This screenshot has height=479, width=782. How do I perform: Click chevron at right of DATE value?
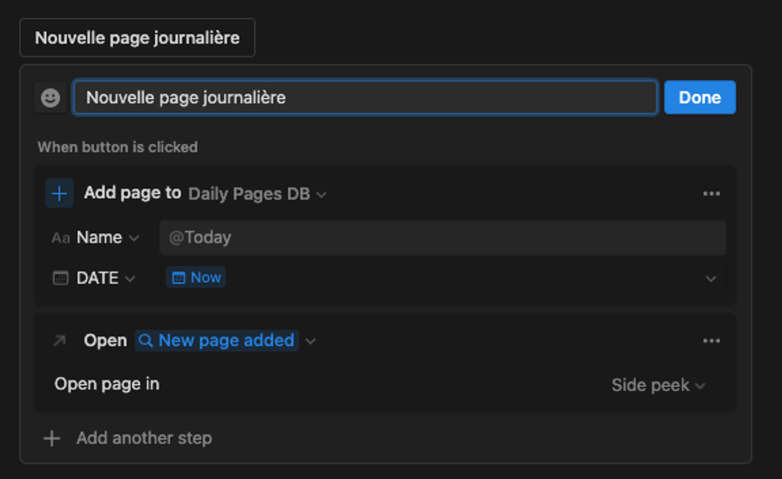pyautogui.click(x=711, y=279)
